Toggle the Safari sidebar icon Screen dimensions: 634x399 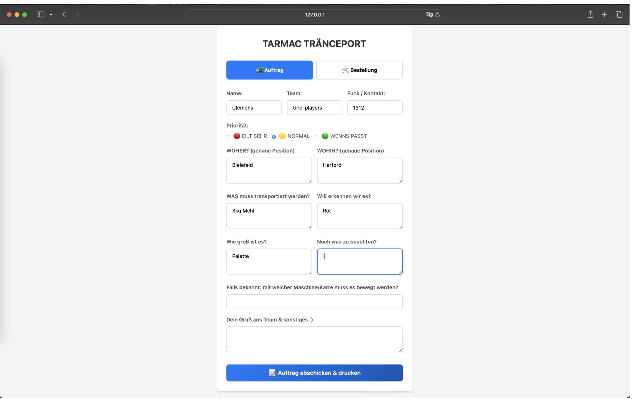[40, 14]
